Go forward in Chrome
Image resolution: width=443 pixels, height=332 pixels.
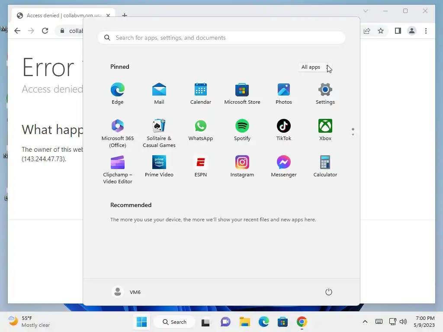click(x=31, y=31)
